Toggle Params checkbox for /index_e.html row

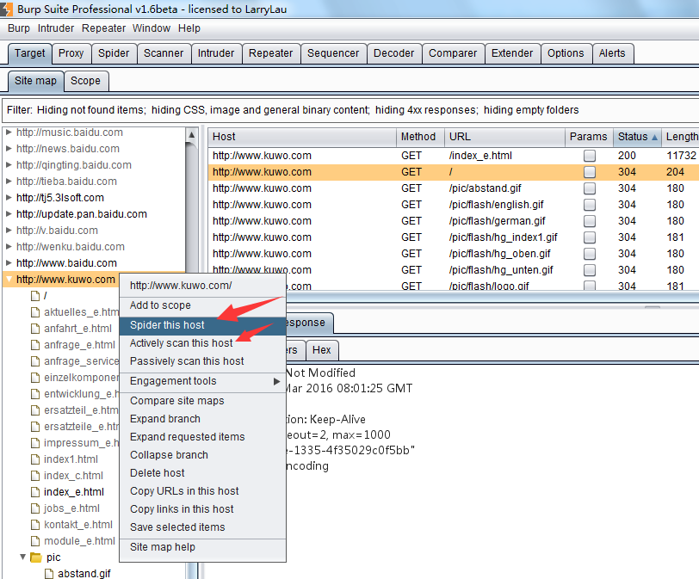[x=590, y=156]
